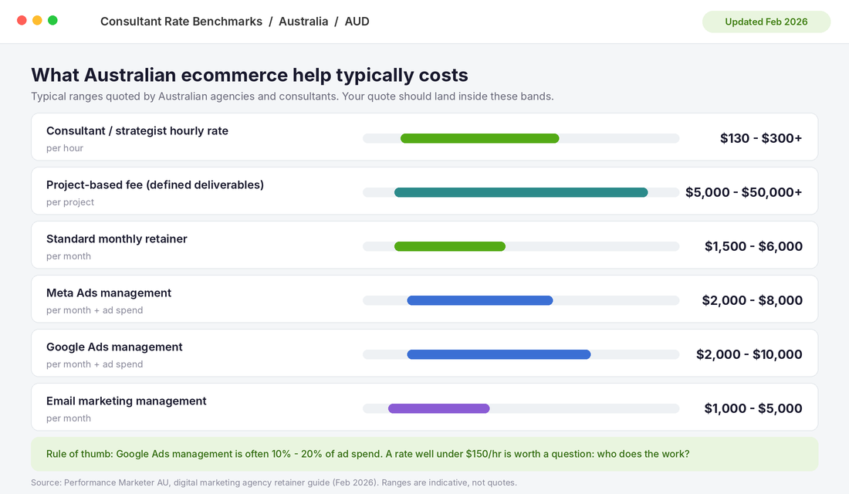Click the heading What Australian ecommerce help typically costs
Screen dimensions: 849x494
coord(249,75)
